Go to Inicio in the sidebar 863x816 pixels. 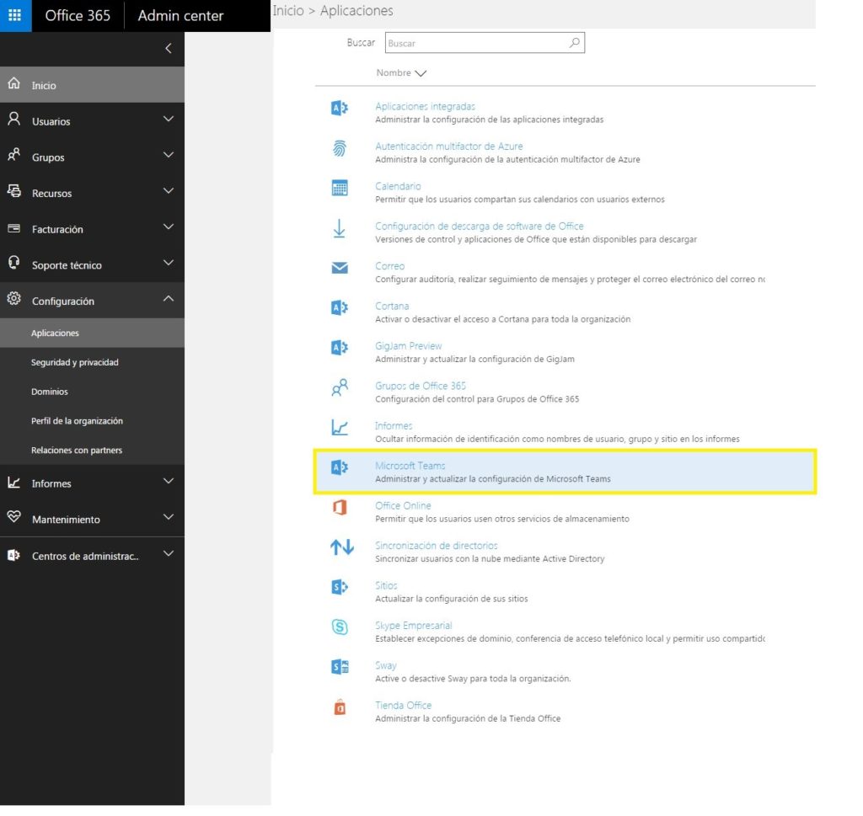coord(92,85)
